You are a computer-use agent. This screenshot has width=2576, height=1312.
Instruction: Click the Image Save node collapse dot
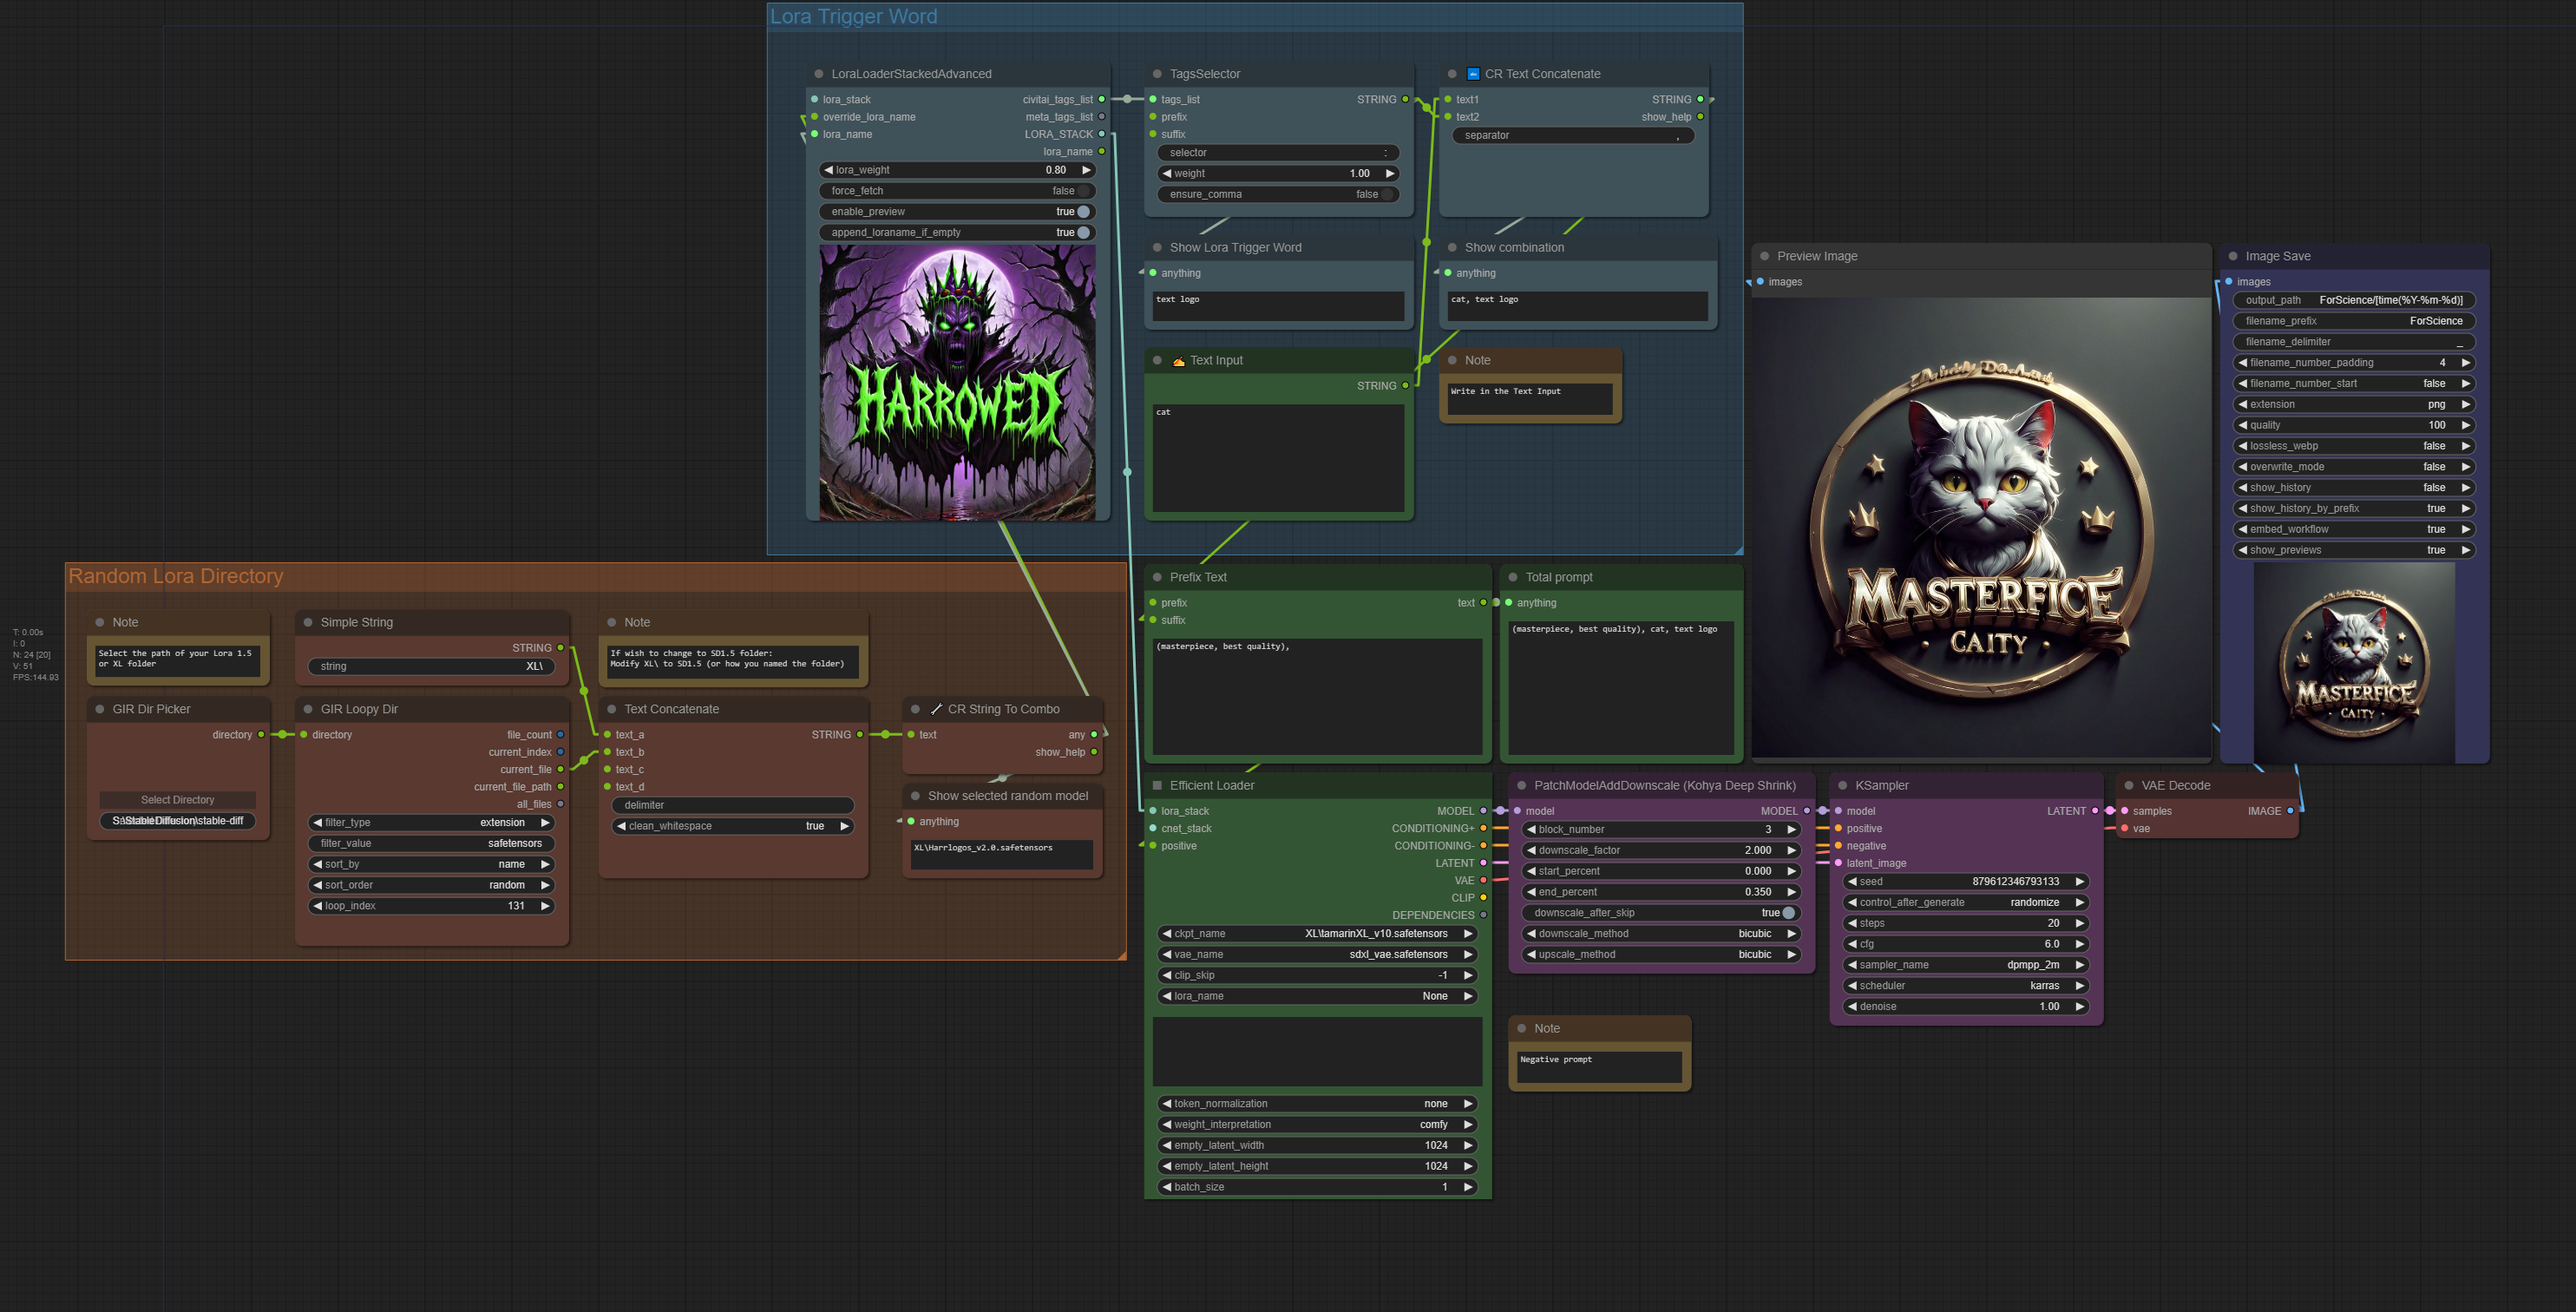click(x=2232, y=256)
